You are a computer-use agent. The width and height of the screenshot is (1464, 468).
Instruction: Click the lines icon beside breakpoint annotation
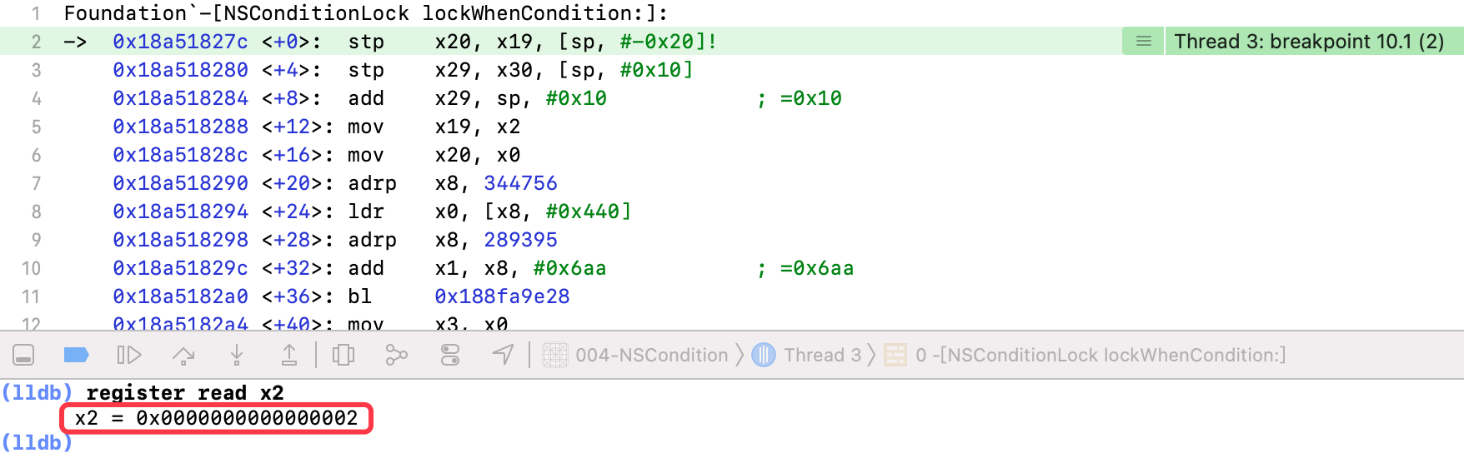click(x=1144, y=42)
